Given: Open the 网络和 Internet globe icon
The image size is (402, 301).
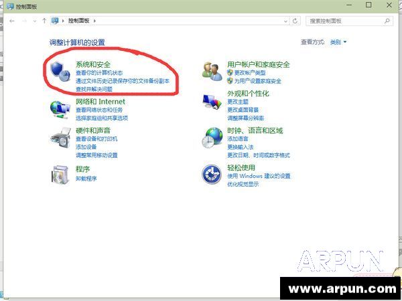Looking at the screenshot, I should [60, 110].
